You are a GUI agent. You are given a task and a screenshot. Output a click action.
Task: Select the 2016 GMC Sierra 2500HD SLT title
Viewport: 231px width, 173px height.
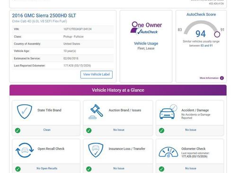point(44,16)
